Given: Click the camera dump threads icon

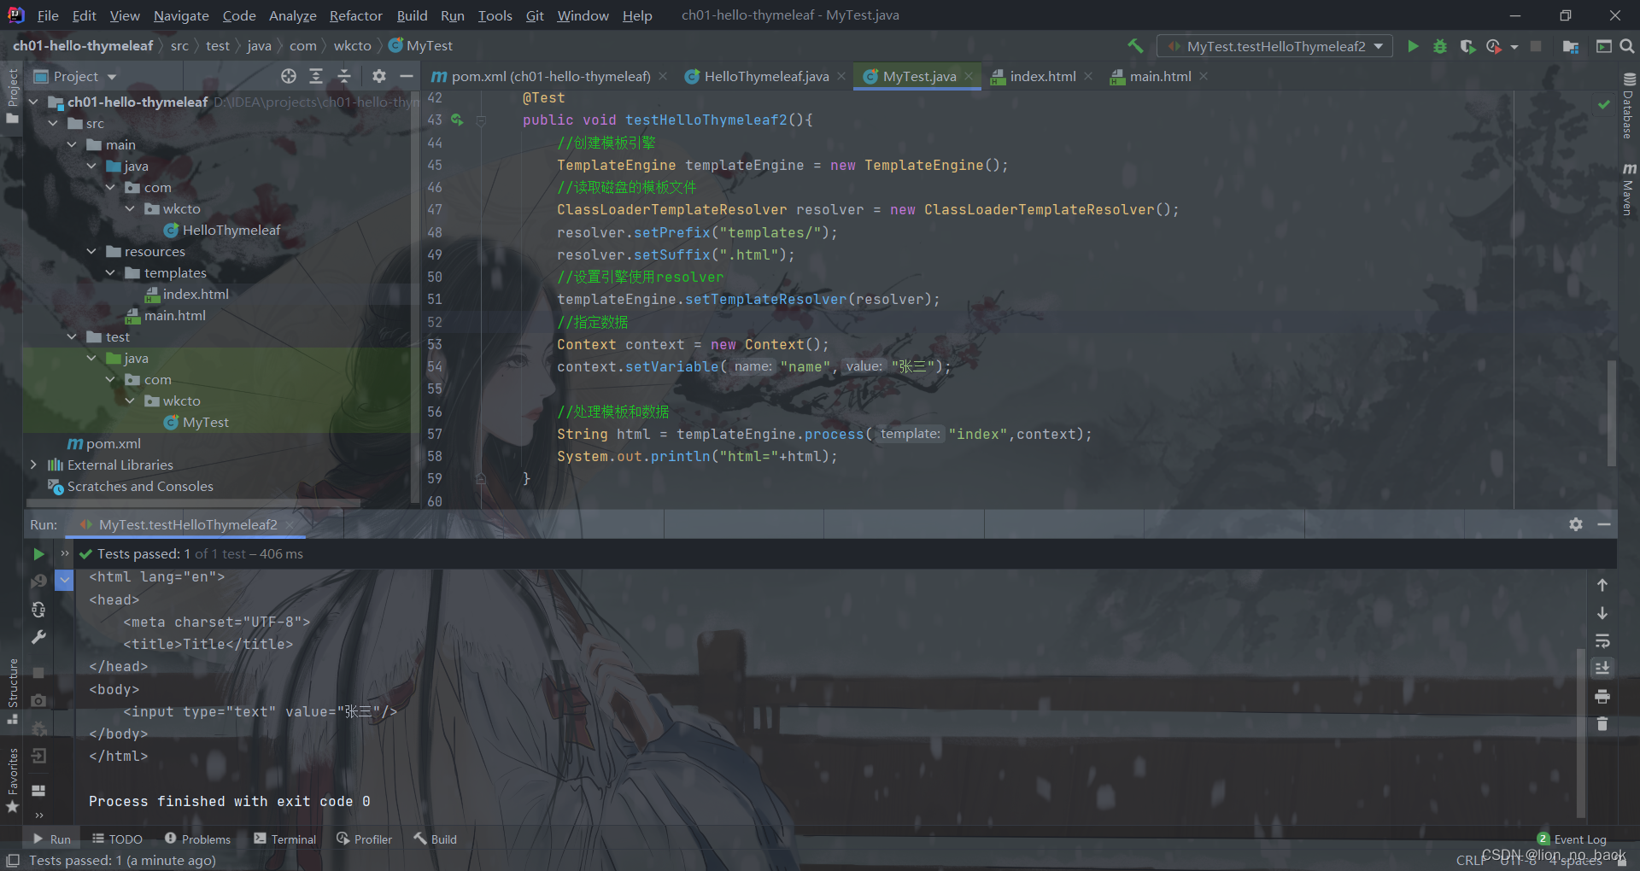Looking at the screenshot, I should coord(38,700).
